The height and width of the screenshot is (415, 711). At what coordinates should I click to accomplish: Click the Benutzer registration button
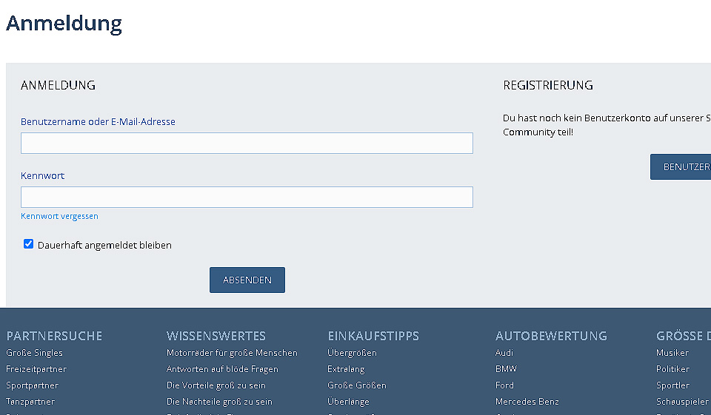pyautogui.click(x=680, y=167)
